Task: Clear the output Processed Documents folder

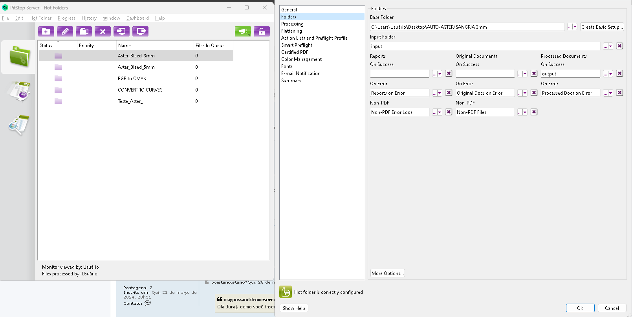Action: [x=619, y=73]
